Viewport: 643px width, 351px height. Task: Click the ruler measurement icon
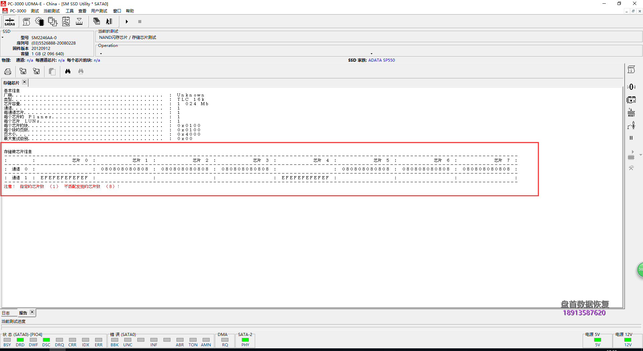tap(79, 22)
